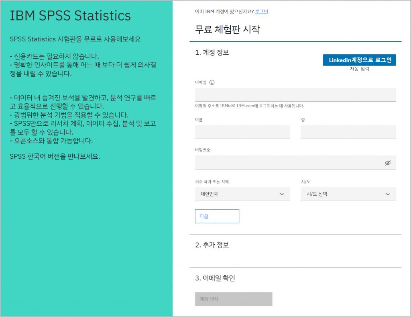Open the 시/도 선택 dropdown

348,194
